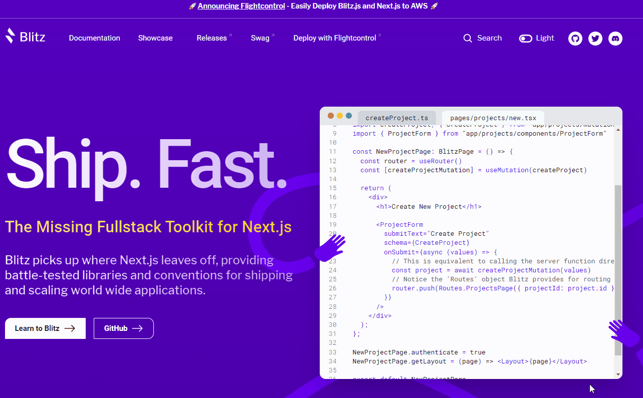Screen dimensions: 643x398
Task: Click the code panel scroll-down arrow
Action: 618,374
